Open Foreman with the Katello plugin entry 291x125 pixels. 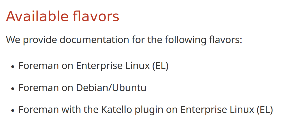click(146, 110)
